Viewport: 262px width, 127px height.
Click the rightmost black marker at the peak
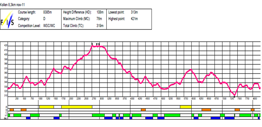pos(99,44)
